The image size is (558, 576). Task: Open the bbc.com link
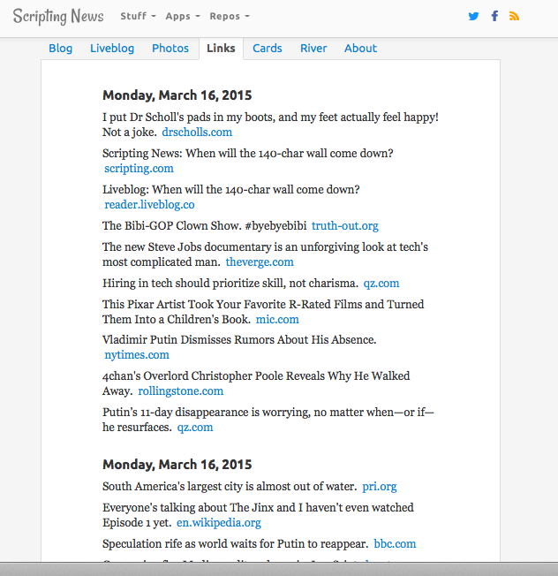(395, 543)
